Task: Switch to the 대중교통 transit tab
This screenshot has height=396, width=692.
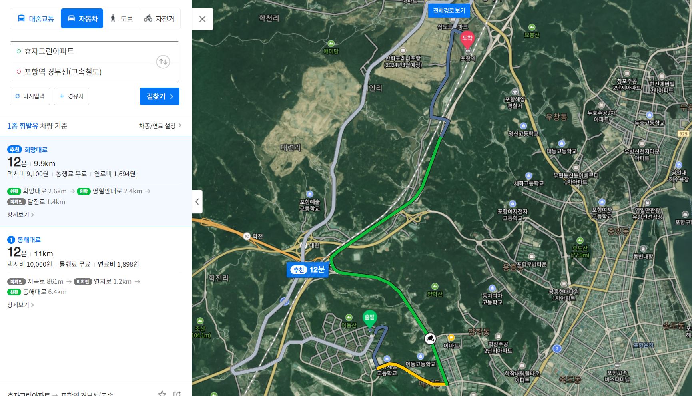Action: [x=36, y=18]
